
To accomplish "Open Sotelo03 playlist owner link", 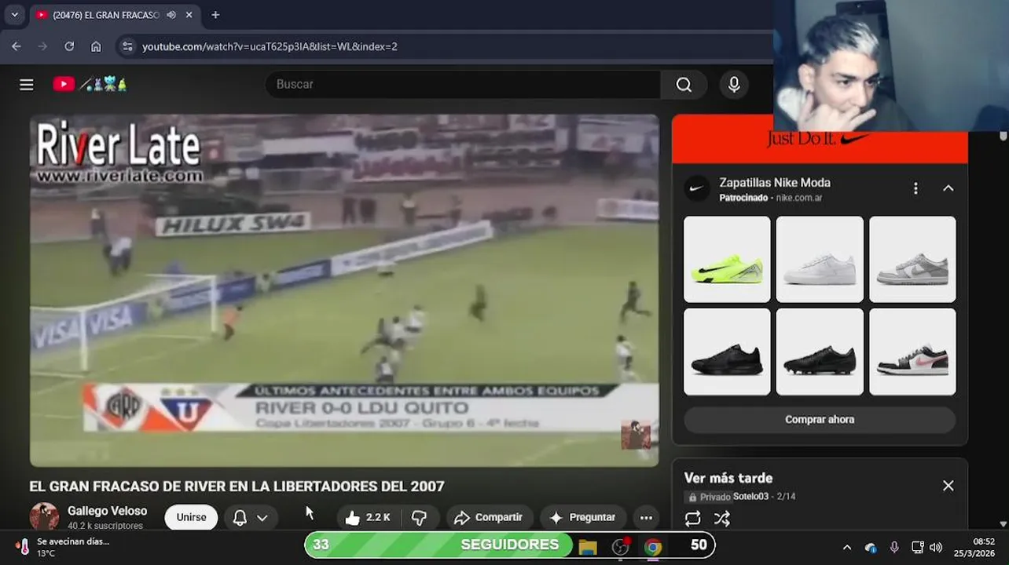I will click(x=750, y=497).
